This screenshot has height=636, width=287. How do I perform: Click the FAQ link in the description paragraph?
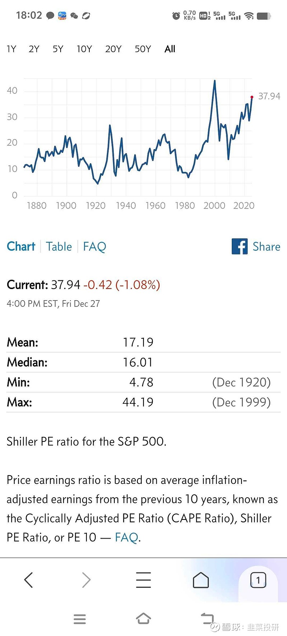tap(127, 537)
